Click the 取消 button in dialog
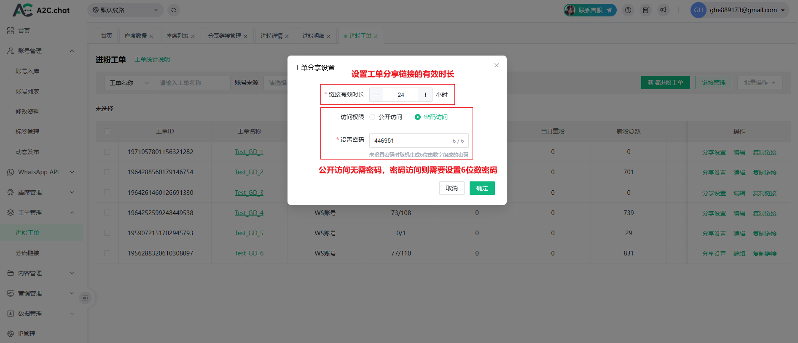Screen dimensions: 798x343 click(x=451, y=188)
